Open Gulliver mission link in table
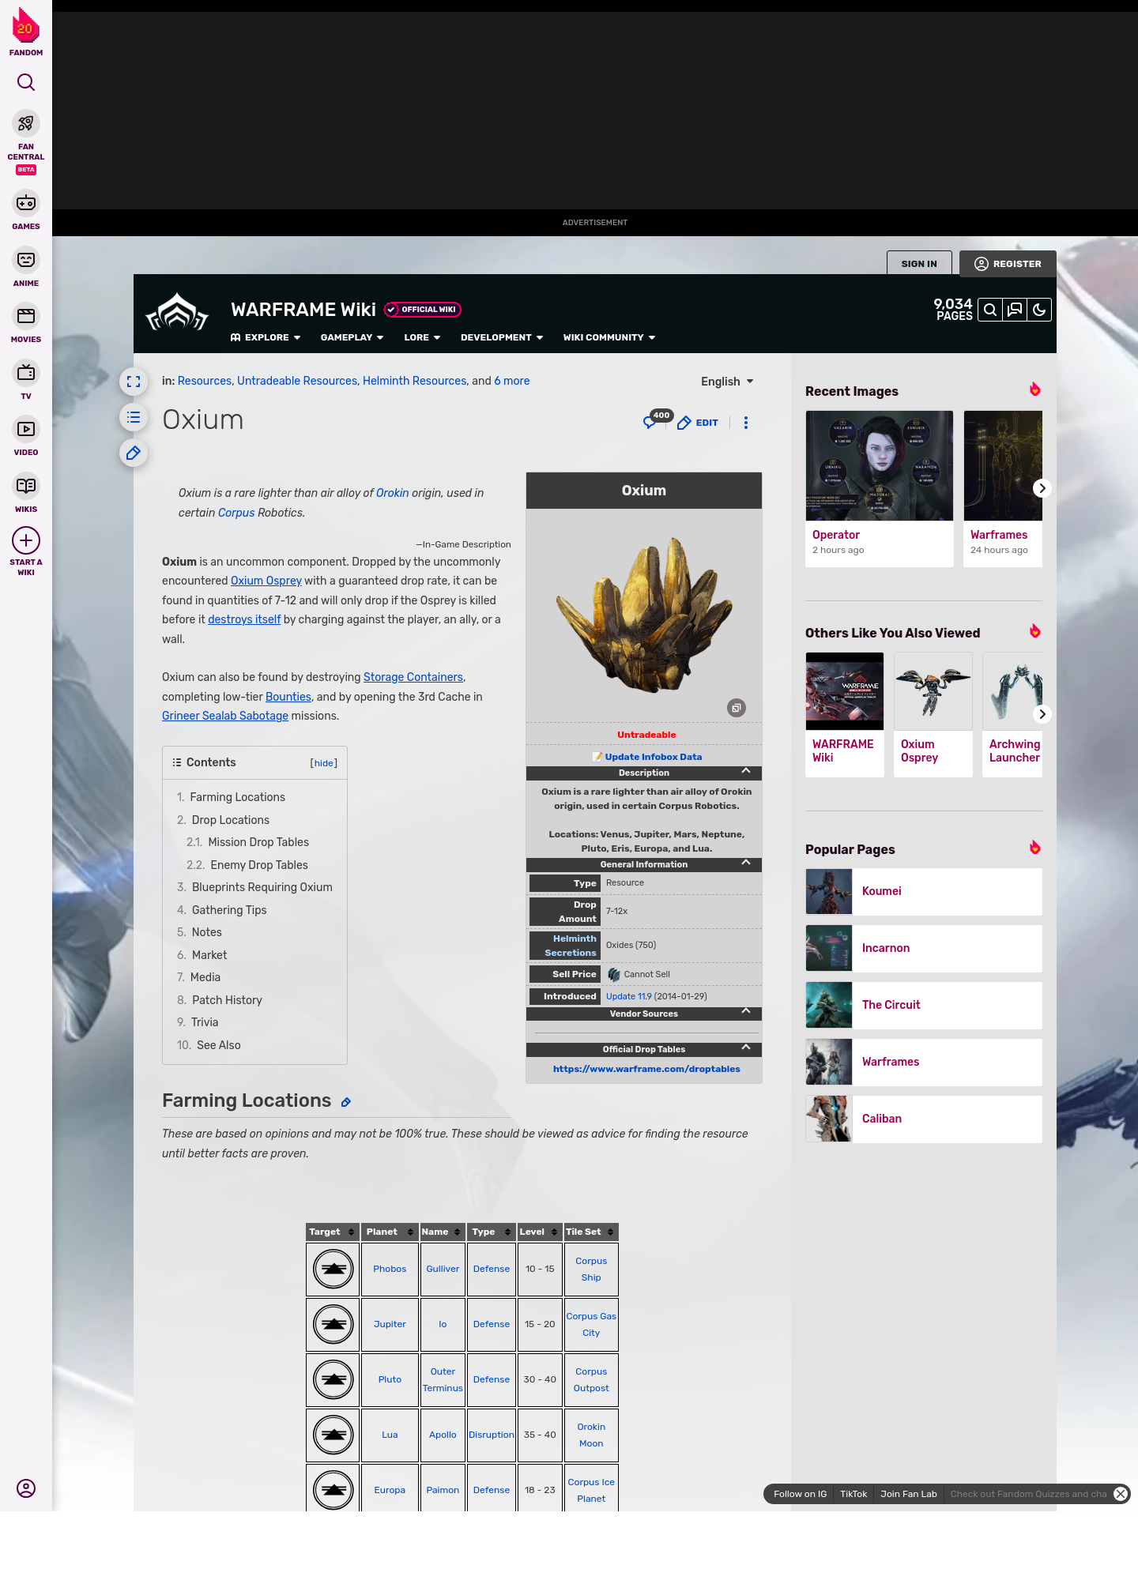 443,1269
